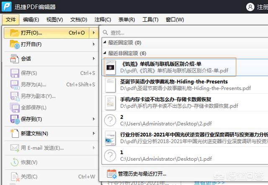Expand the 新建文档 submenu arrow
Image resolution: width=268 pixels, height=185 pixels.
94,134
